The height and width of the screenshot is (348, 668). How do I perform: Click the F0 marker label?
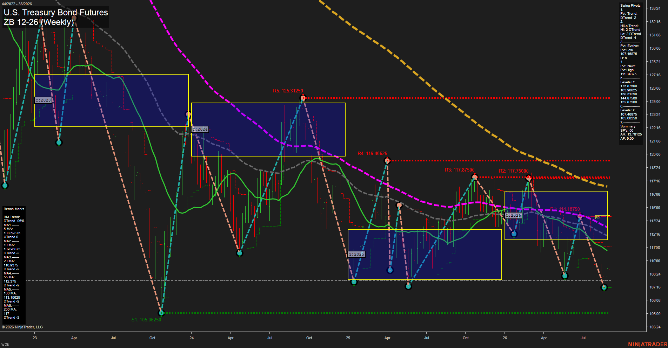597,218
